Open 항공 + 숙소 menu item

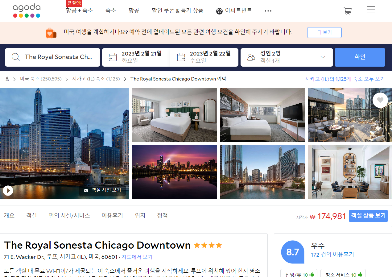coord(79,10)
